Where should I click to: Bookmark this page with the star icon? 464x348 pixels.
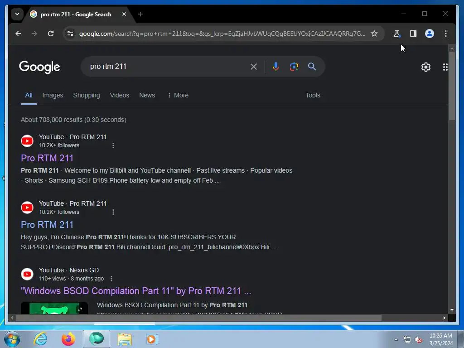[x=374, y=34]
